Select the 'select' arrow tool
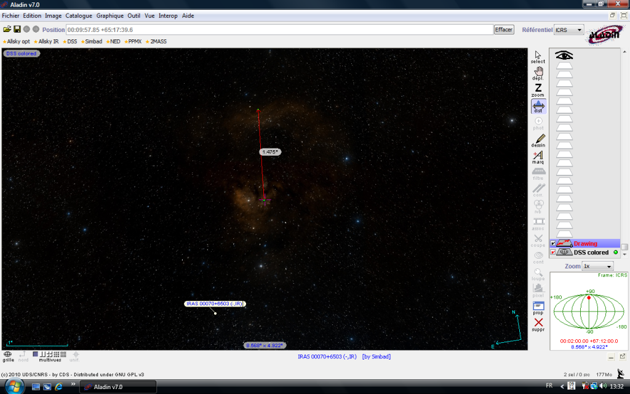 pos(538,57)
